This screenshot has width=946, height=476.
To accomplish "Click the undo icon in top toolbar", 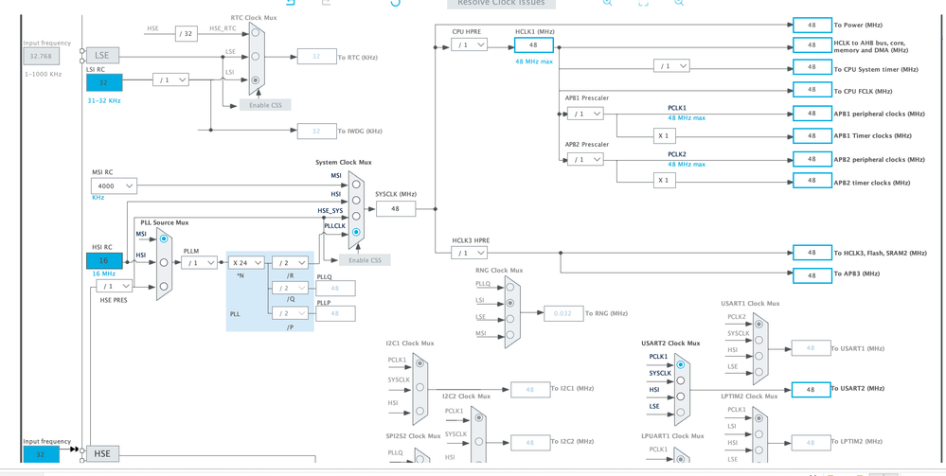I will (x=290, y=2).
